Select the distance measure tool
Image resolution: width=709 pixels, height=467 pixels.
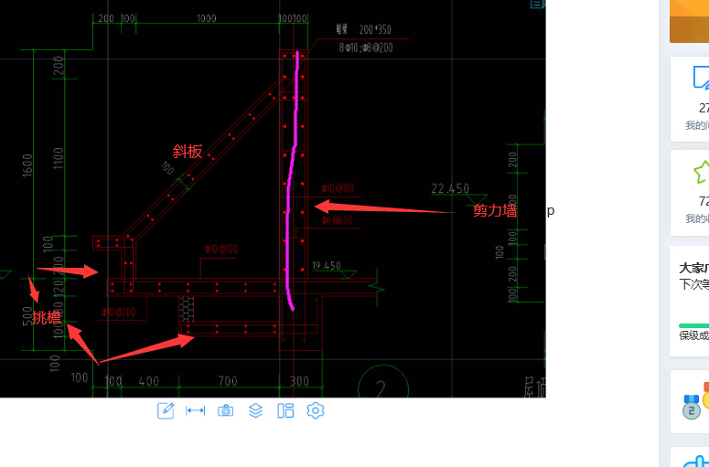[196, 410]
